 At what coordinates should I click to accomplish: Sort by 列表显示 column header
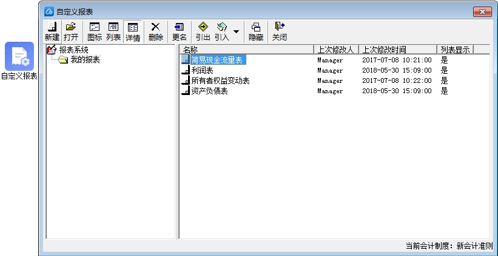[x=455, y=50]
